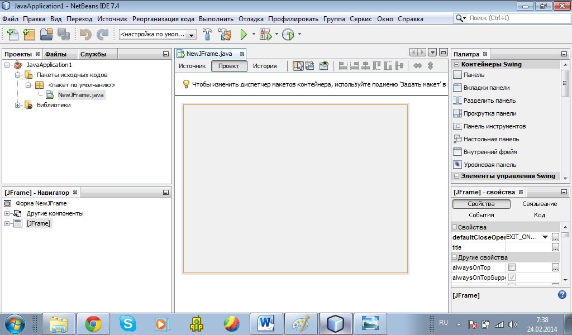Open the title property editor ellipsis button
Viewport: 572px width, 335px height.
[555, 247]
